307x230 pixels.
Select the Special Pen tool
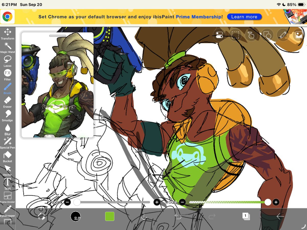click(7, 143)
